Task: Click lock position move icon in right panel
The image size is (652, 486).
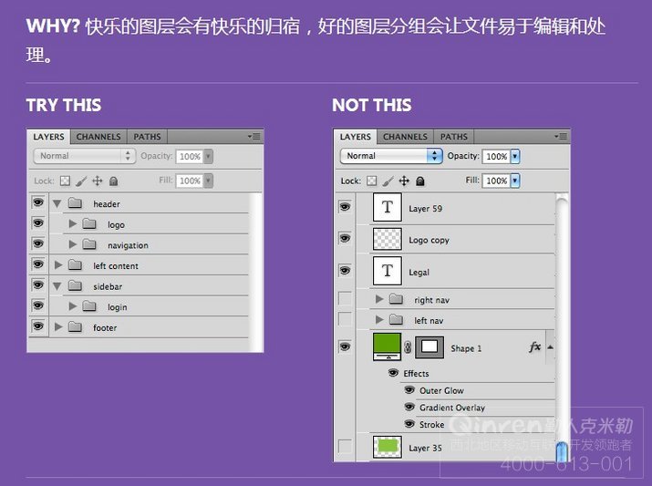Action: 404,181
